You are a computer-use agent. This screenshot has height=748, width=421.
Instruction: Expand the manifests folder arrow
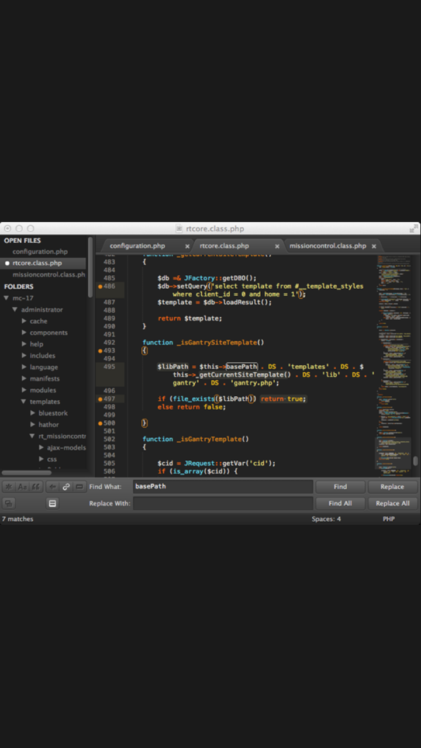pyautogui.click(x=24, y=379)
